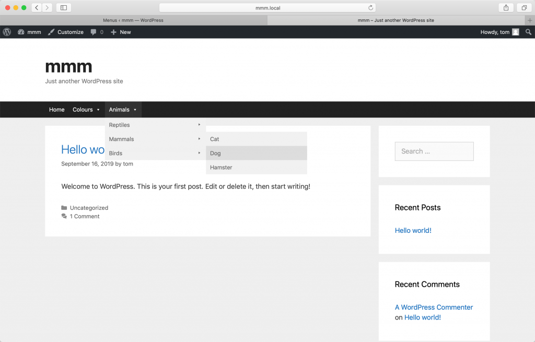This screenshot has height=342, width=535.
Task: Open the 1 Comment link
Action: point(85,216)
